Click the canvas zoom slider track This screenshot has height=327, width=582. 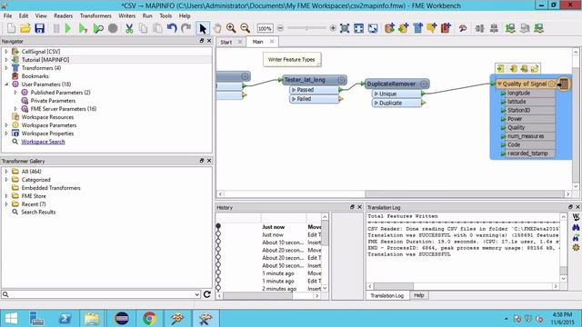pyautogui.click(x=306, y=28)
